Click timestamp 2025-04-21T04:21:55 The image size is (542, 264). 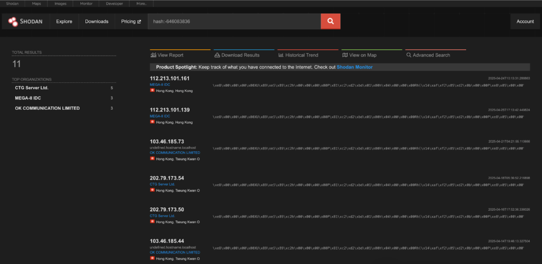point(509,142)
